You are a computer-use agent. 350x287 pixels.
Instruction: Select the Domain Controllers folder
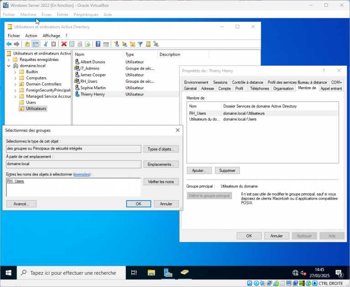pos(43,84)
